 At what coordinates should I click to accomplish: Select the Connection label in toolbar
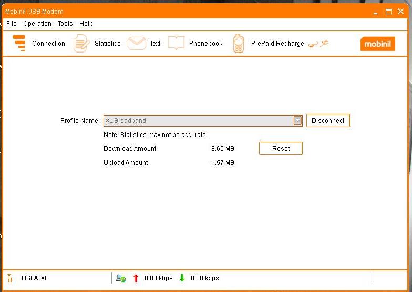pyautogui.click(x=48, y=43)
